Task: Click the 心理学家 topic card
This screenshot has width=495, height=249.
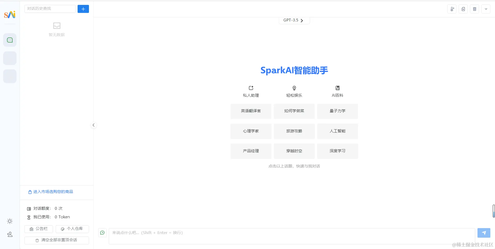Action: pyautogui.click(x=251, y=131)
